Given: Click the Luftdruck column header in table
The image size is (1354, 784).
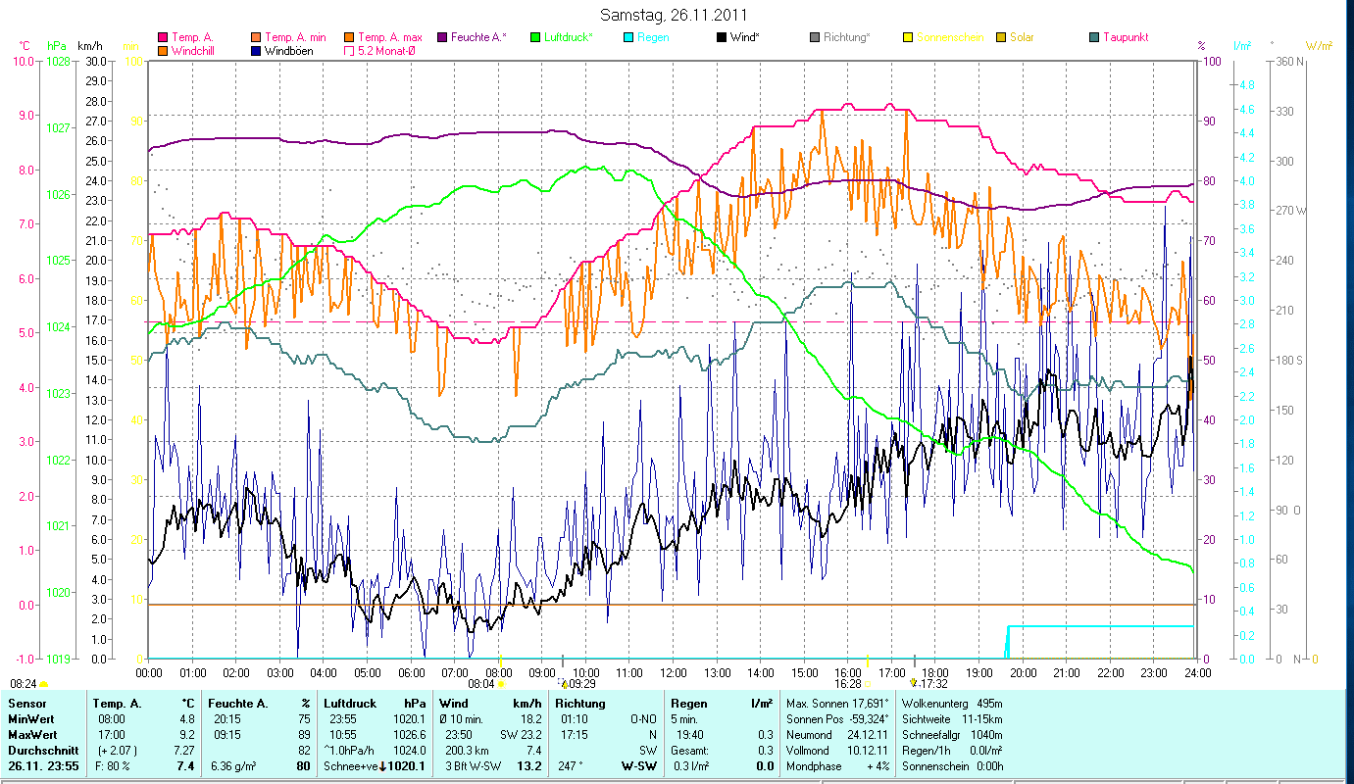Looking at the screenshot, I should pos(346,703).
